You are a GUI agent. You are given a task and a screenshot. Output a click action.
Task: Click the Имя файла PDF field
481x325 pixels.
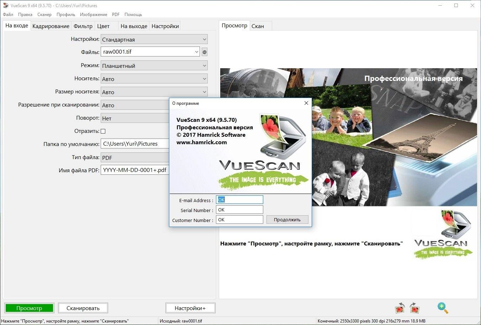[135, 170]
